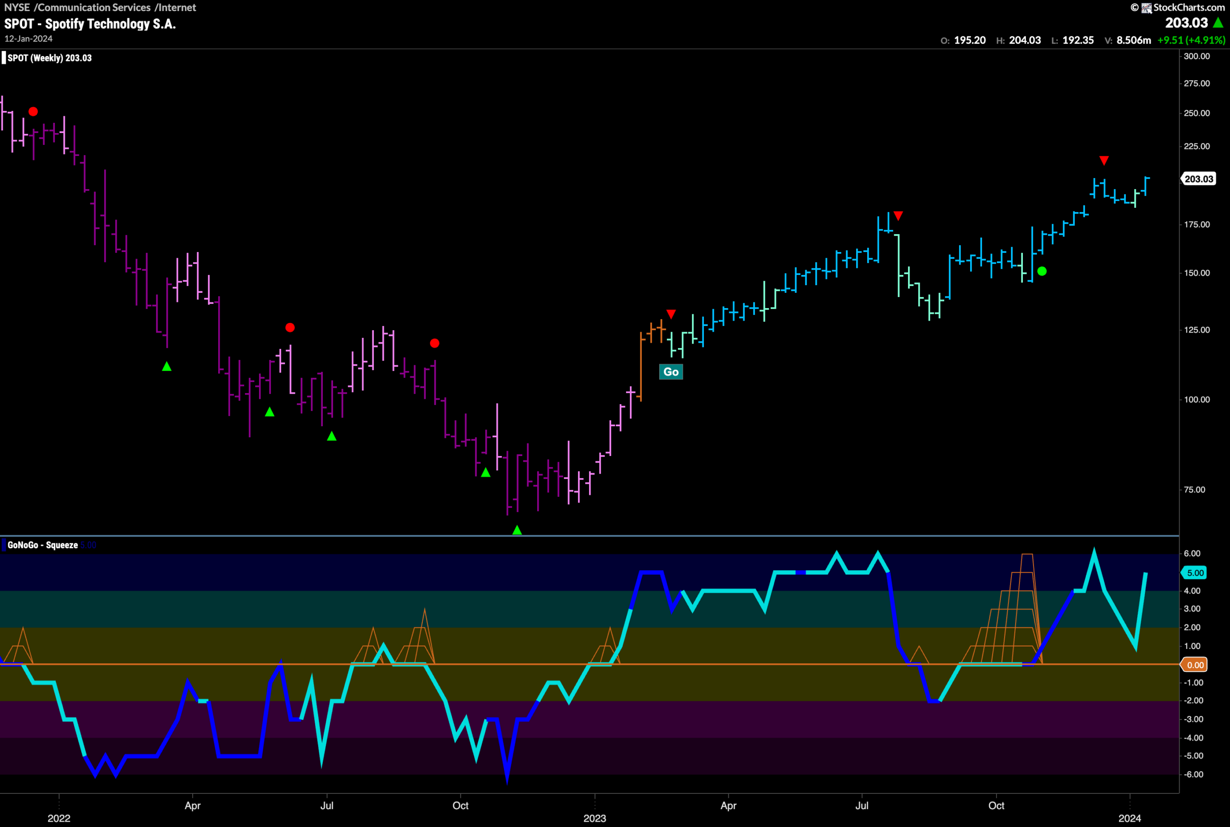Click the first red circle near 250 price
Viewport: 1230px width, 827px height.
pyautogui.click(x=33, y=111)
